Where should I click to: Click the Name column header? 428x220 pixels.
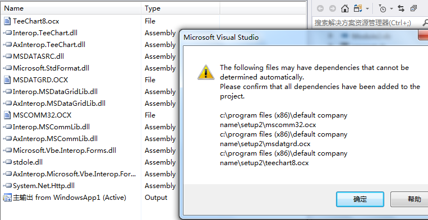13,8
